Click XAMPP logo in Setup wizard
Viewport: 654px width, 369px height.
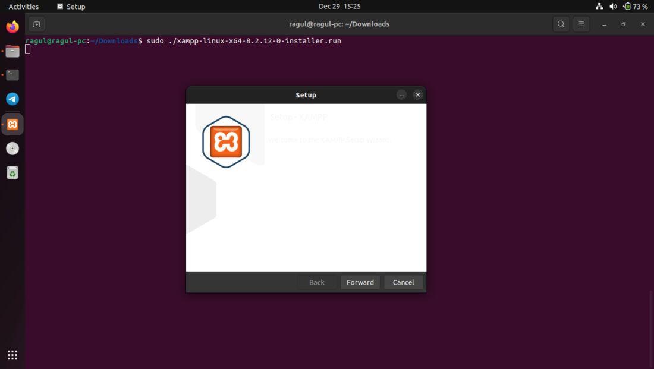pyautogui.click(x=226, y=142)
